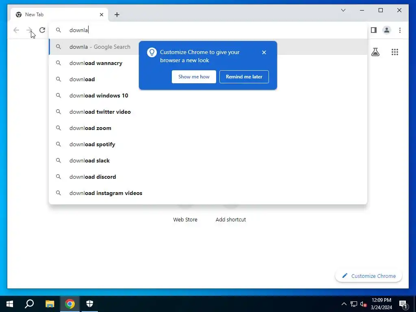Click the pencil icon on Customize Chrome
The height and width of the screenshot is (312, 416).
pyautogui.click(x=344, y=276)
